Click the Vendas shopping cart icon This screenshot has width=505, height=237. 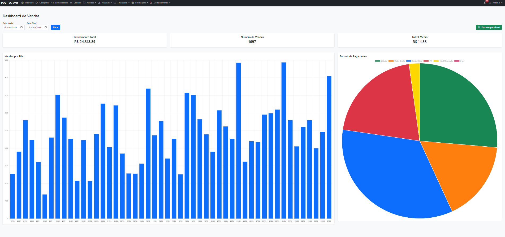click(x=84, y=3)
